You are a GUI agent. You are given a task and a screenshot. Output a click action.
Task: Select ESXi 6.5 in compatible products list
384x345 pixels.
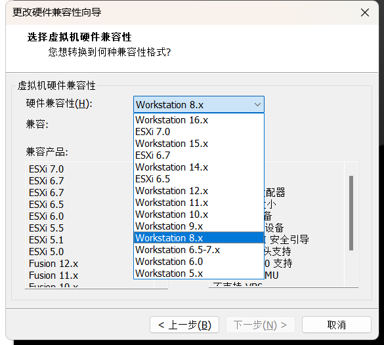point(47,204)
